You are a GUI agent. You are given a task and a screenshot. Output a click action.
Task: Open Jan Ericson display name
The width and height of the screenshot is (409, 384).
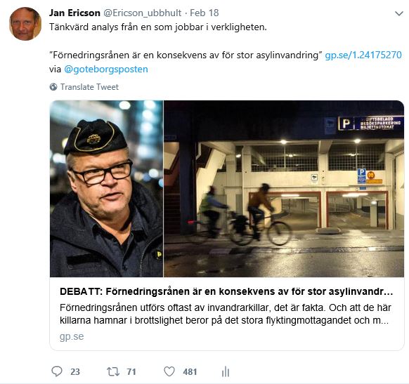74,13
